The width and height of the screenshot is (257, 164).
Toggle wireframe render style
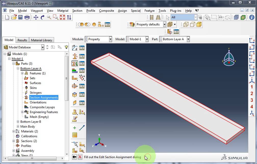point(186,24)
